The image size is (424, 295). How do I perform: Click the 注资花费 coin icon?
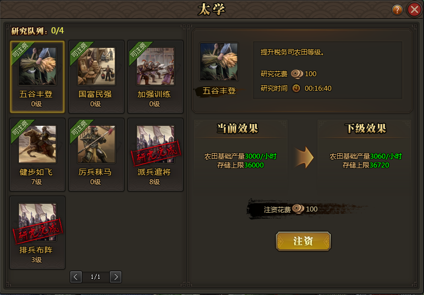tap(298, 209)
